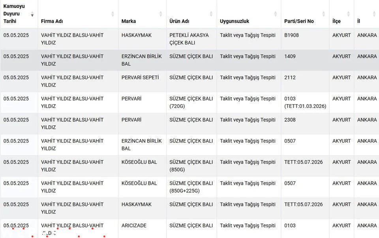Click sort arrows in Ürün Adı column

click(211, 14)
